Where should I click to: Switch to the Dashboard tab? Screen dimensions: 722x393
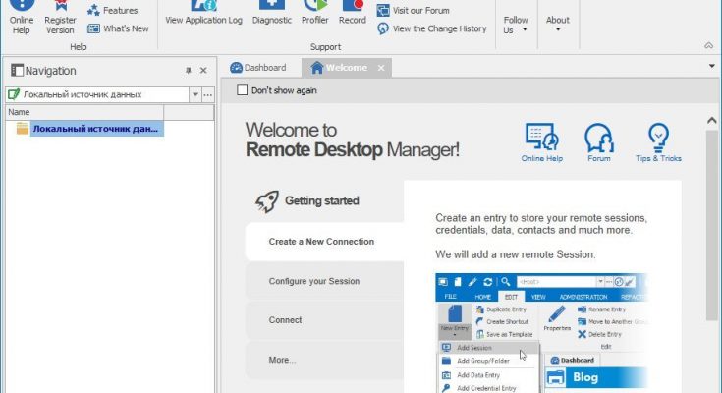[x=258, y=68]
